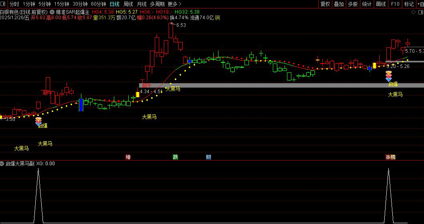
Task: Switch to the 分时 intraday view
Action: [14, 4]
